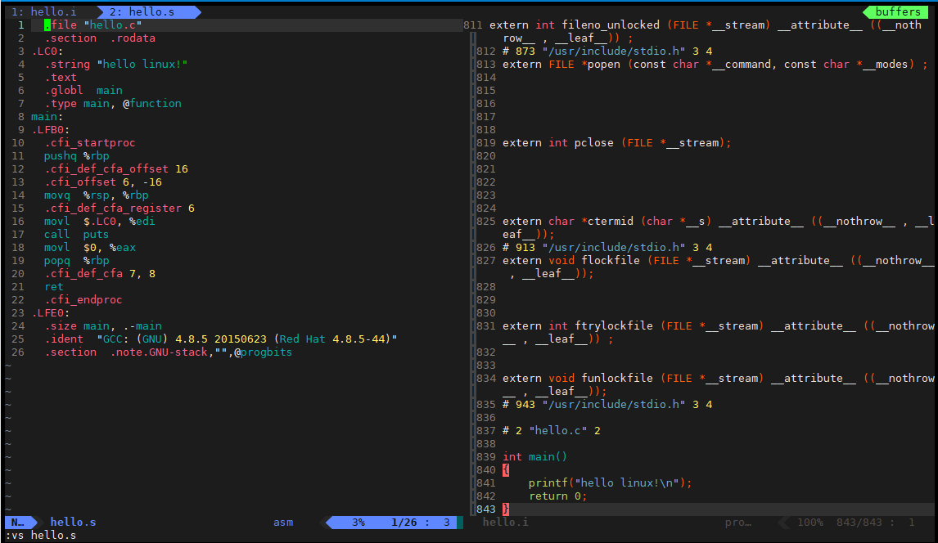Click the pushq %rbp instruction
Screen dimensions: 938x543
(x=77, y=156)
